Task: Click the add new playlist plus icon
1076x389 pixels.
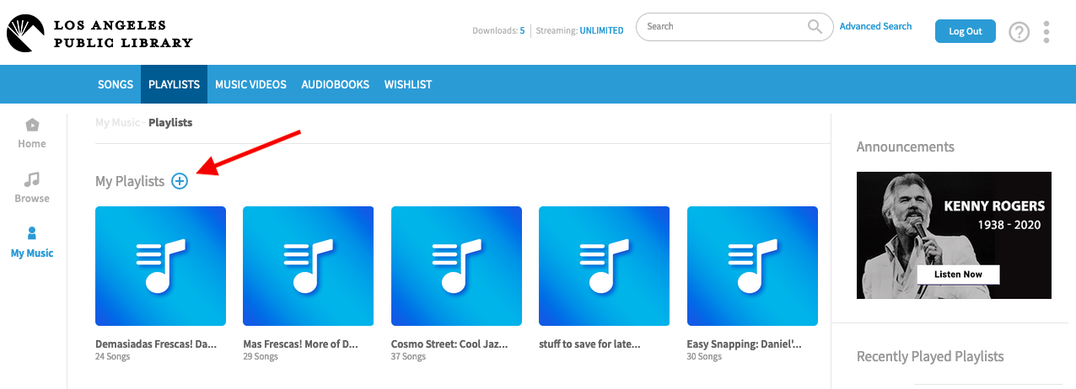Action: tap(180, 181)
